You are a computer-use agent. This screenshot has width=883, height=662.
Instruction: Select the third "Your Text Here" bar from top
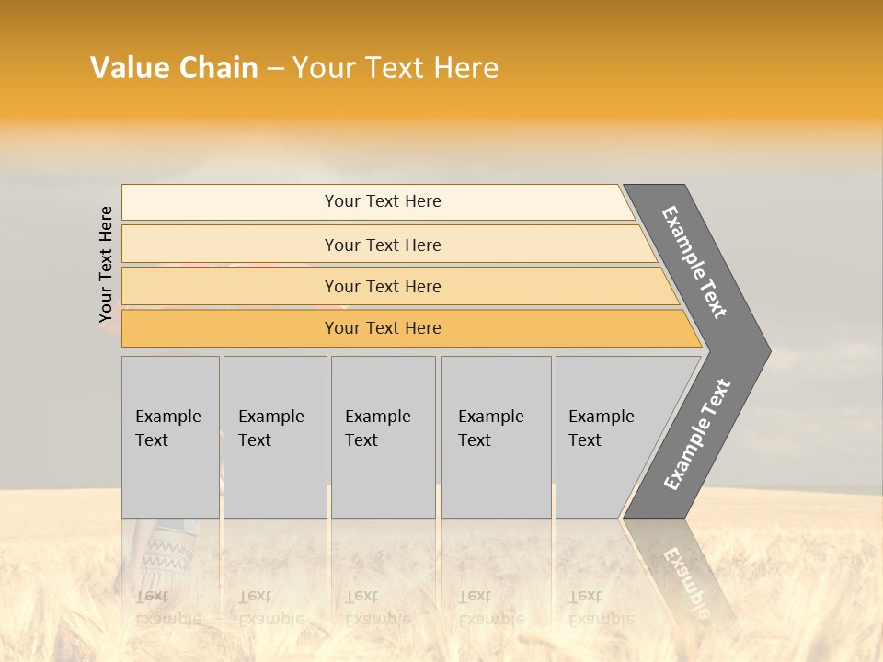coord(383,286)
